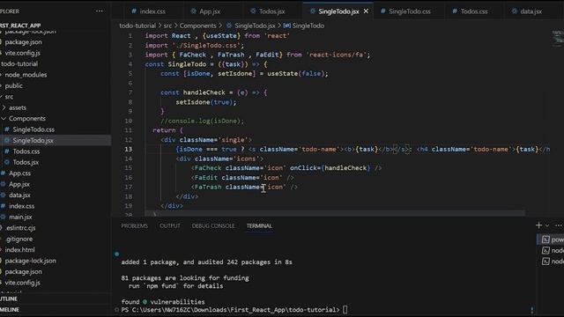Click 'handleCheck' on code line 7
564x317 pixels.
pos(204,92)
